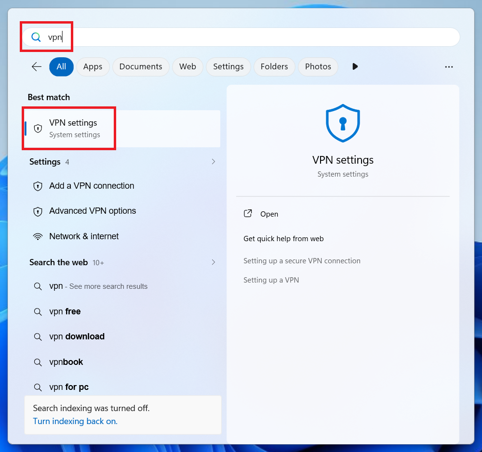
Task: Switch to the Apps filter tab
Action: tap(93, 66)
